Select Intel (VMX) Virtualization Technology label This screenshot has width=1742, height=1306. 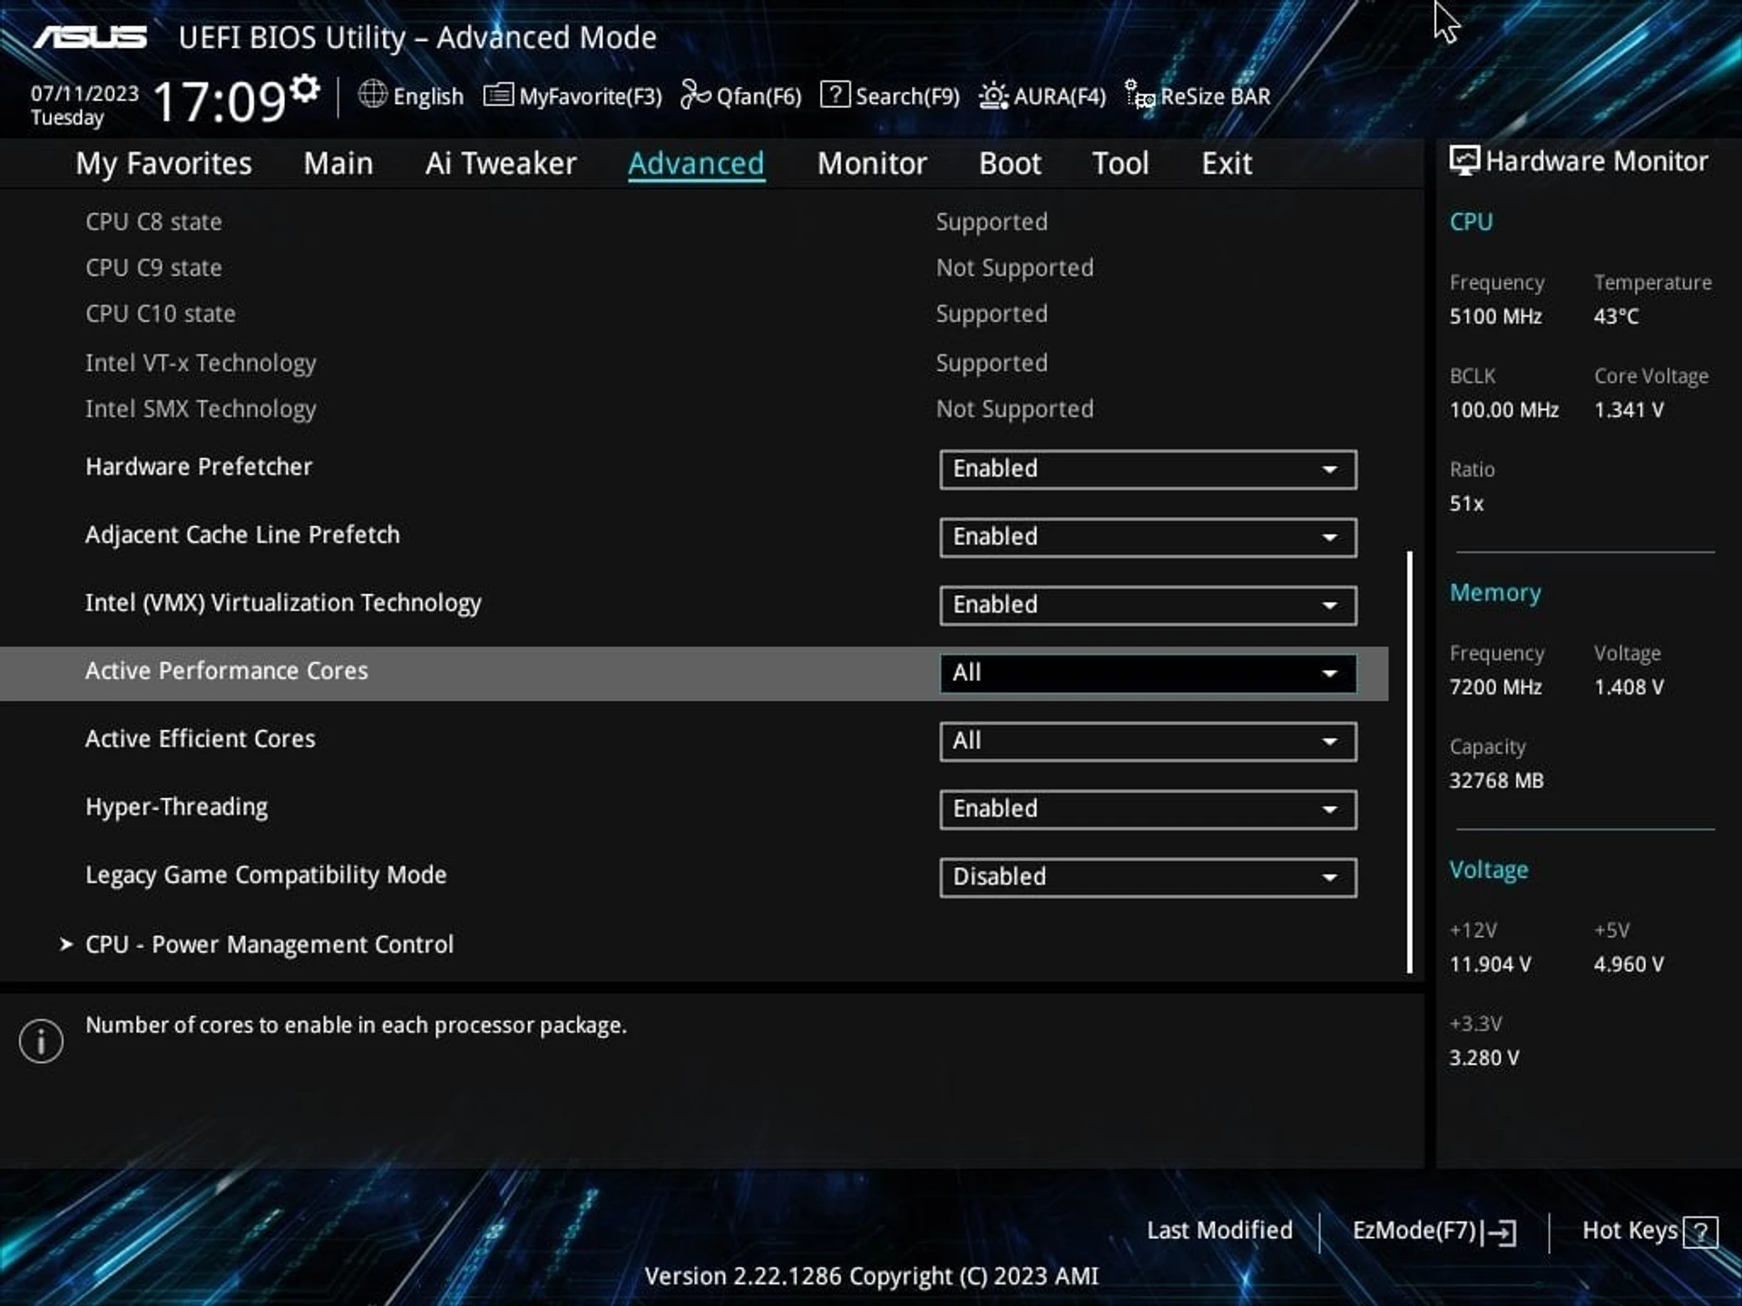(x=283, y=603)
